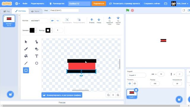Click the canvas horizontal scrollbar
Screen dimensions: 190x107
click(x=80, y=90)
